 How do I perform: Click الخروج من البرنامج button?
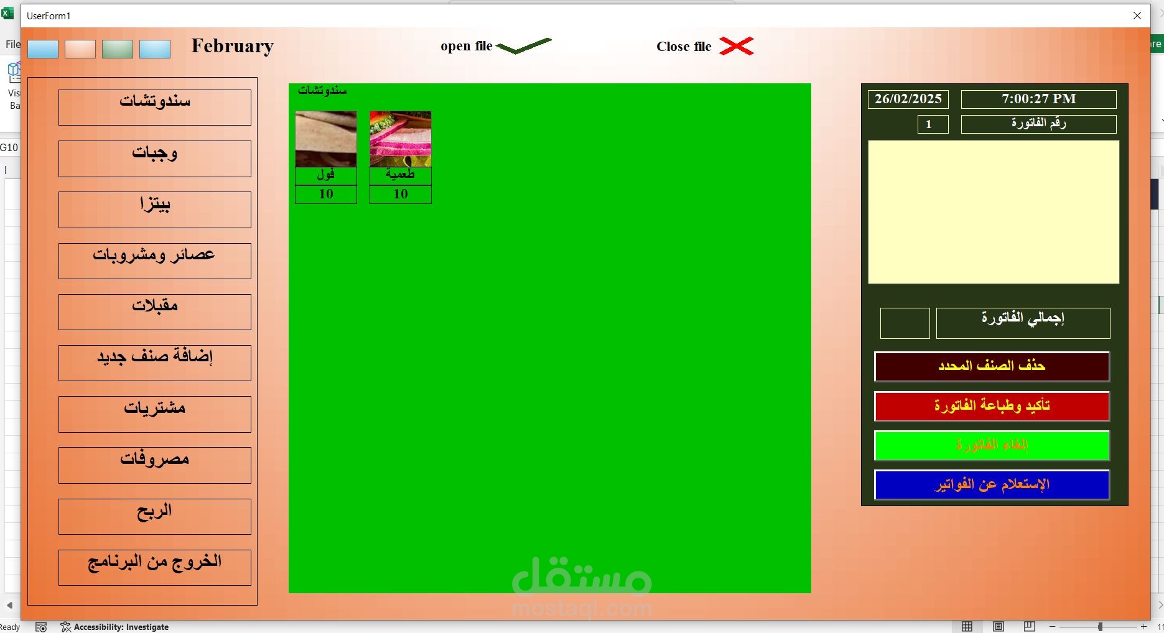155,567
